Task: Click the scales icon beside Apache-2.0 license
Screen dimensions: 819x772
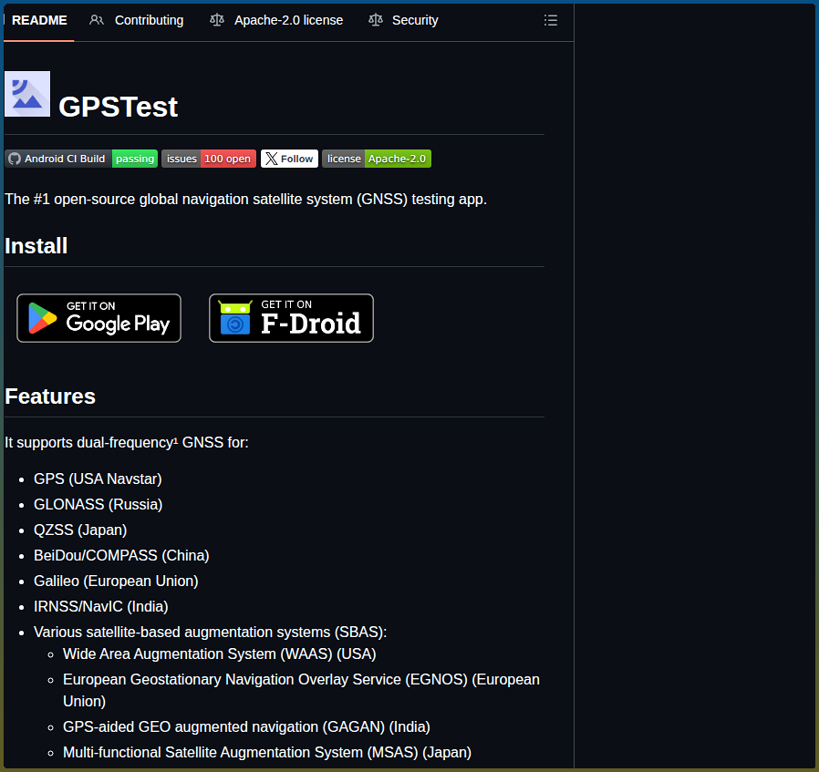Action: (x=217, y=20)
